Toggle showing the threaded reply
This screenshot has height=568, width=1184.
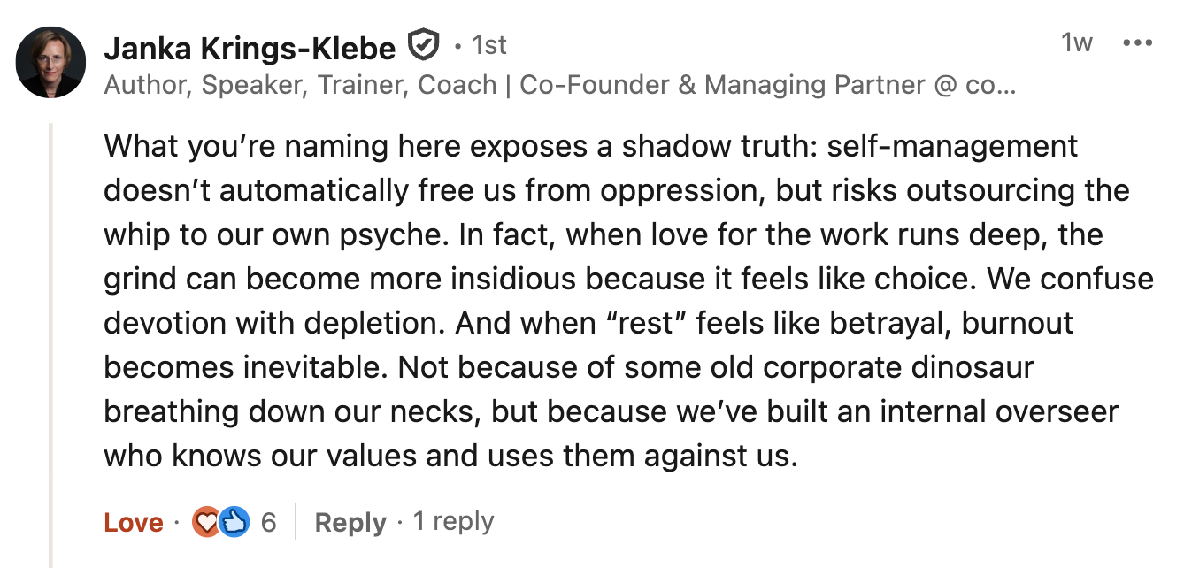(455, 523)
